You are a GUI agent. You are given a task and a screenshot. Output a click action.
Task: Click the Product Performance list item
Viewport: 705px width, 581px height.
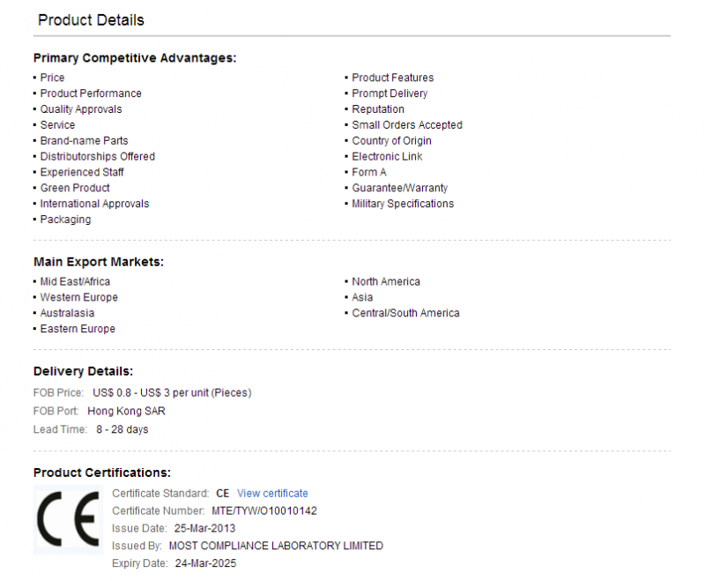91,93
